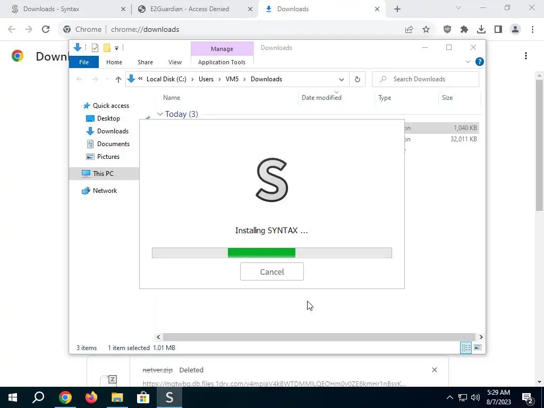Viewport: 544px width, 408px height.
Task: Cancel the SYNTAX installation
Action: point(271,271)
